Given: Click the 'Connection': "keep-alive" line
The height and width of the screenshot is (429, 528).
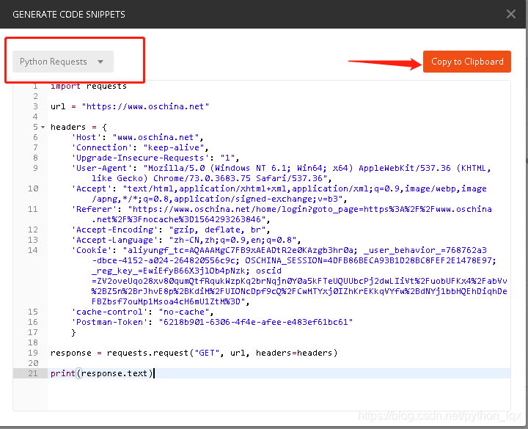Looking at the screenshot, I should (x=140, y=147).
